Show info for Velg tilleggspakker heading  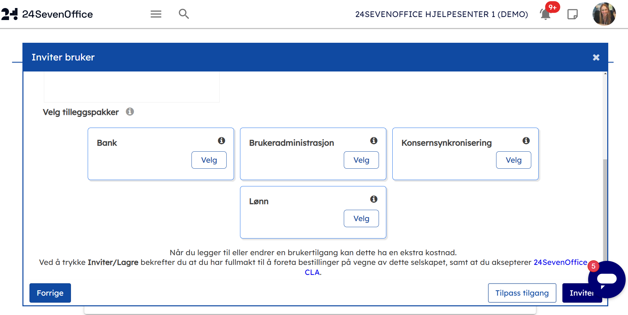(130, 112)
